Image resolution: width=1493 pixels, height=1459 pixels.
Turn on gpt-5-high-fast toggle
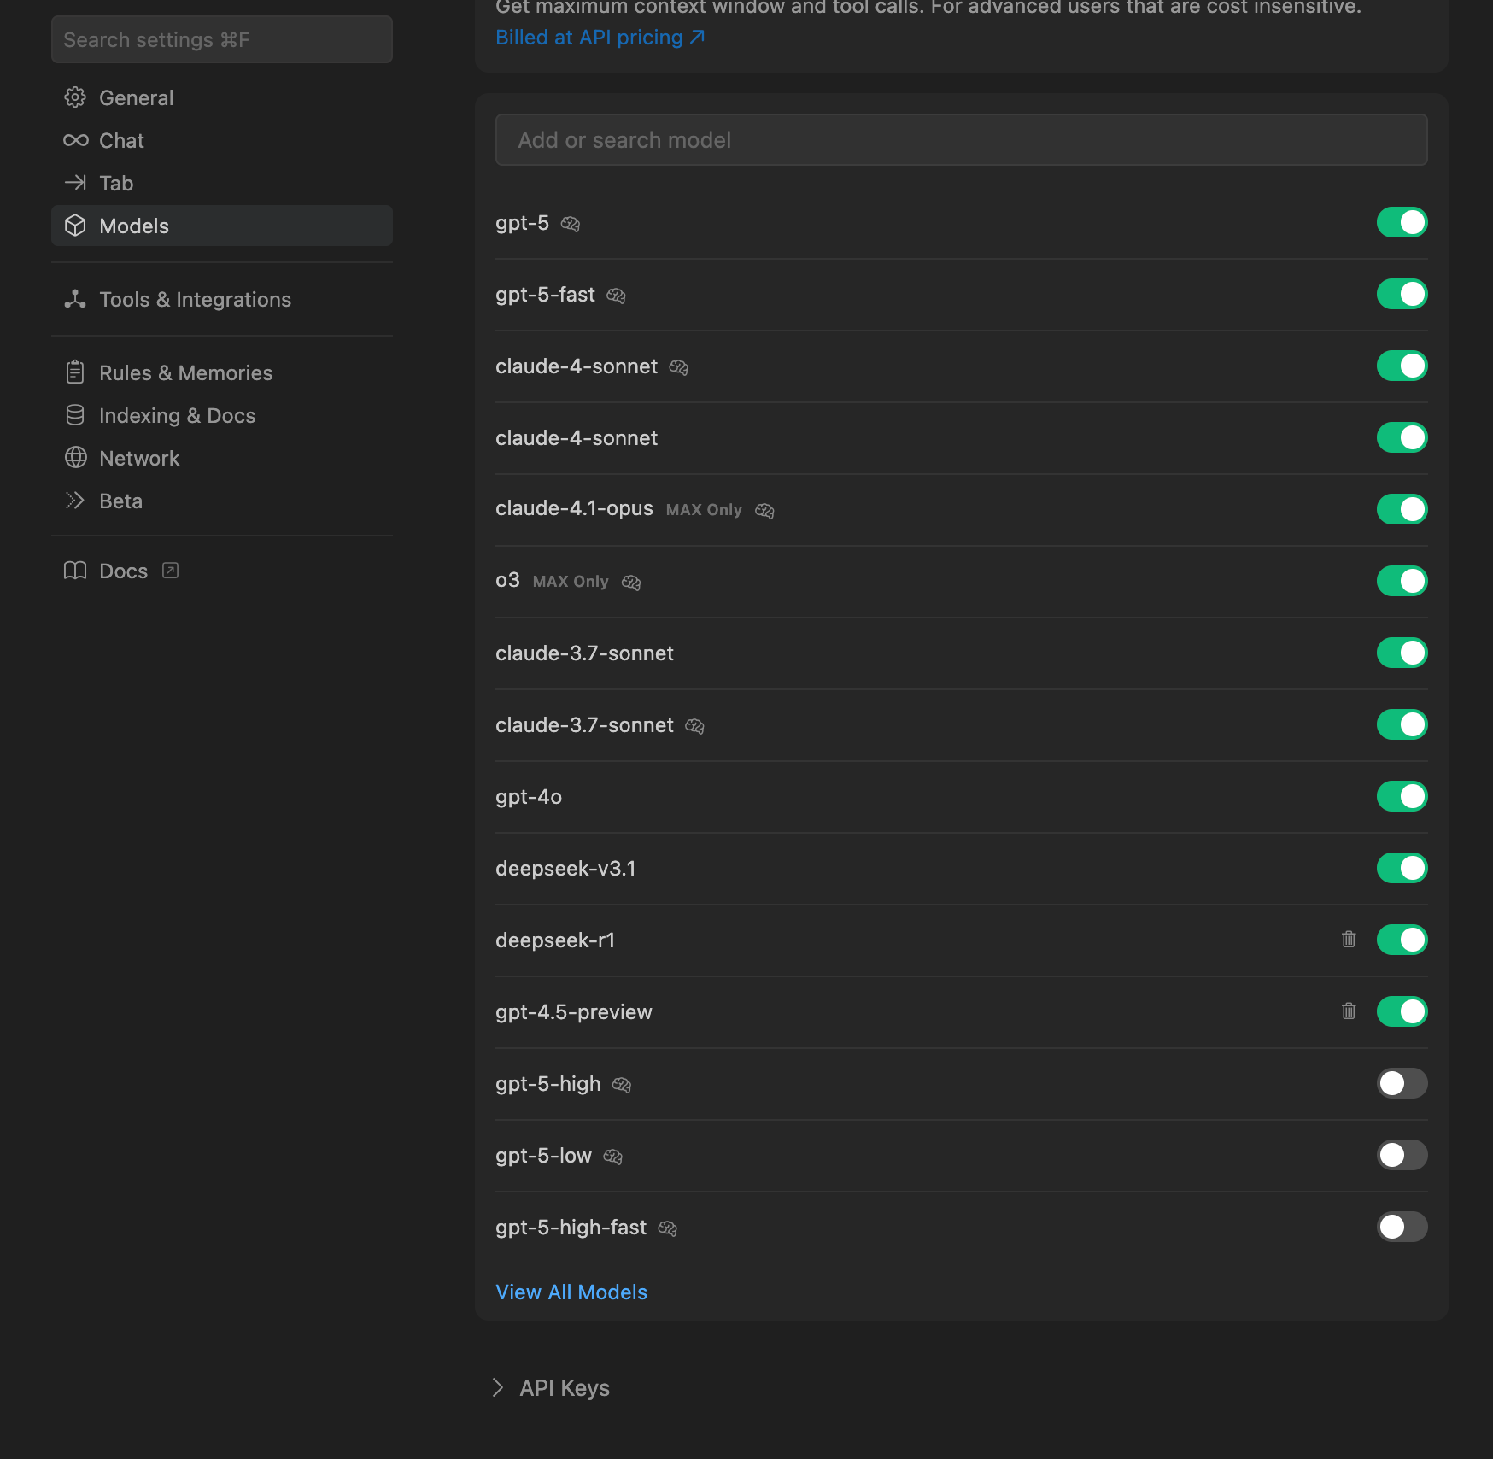click(x=1402, y=1227)
